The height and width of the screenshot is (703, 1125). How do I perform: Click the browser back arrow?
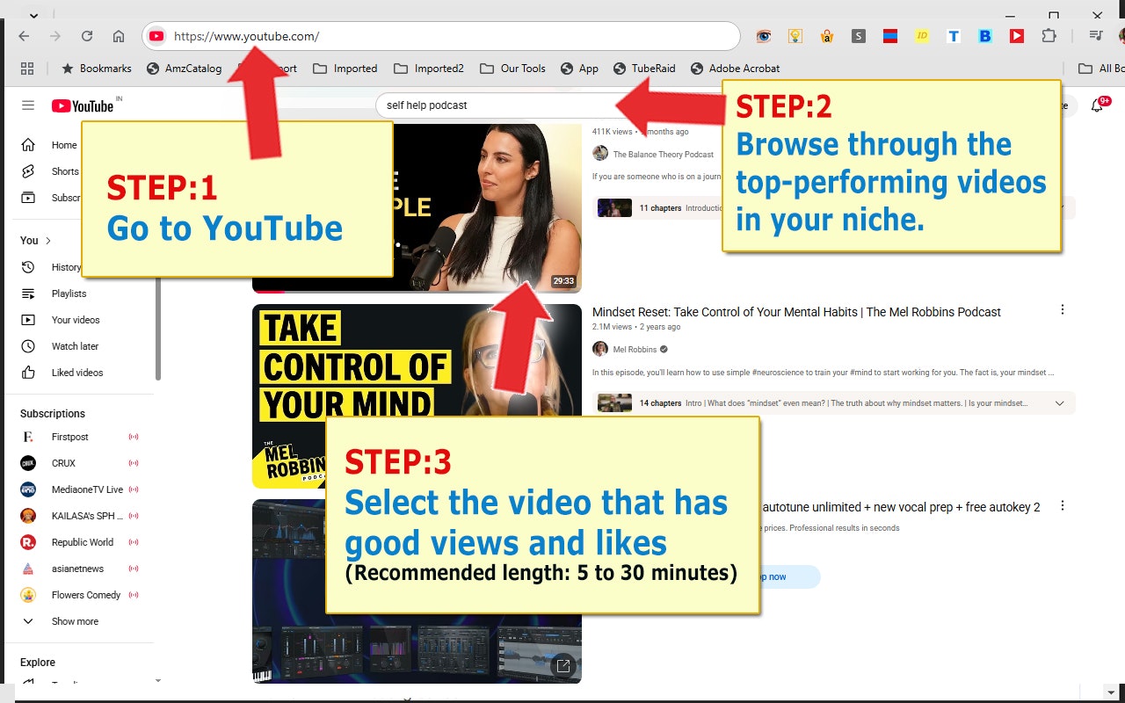24,36
